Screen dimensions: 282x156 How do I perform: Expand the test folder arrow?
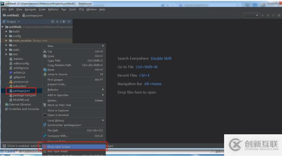[6, 54]
